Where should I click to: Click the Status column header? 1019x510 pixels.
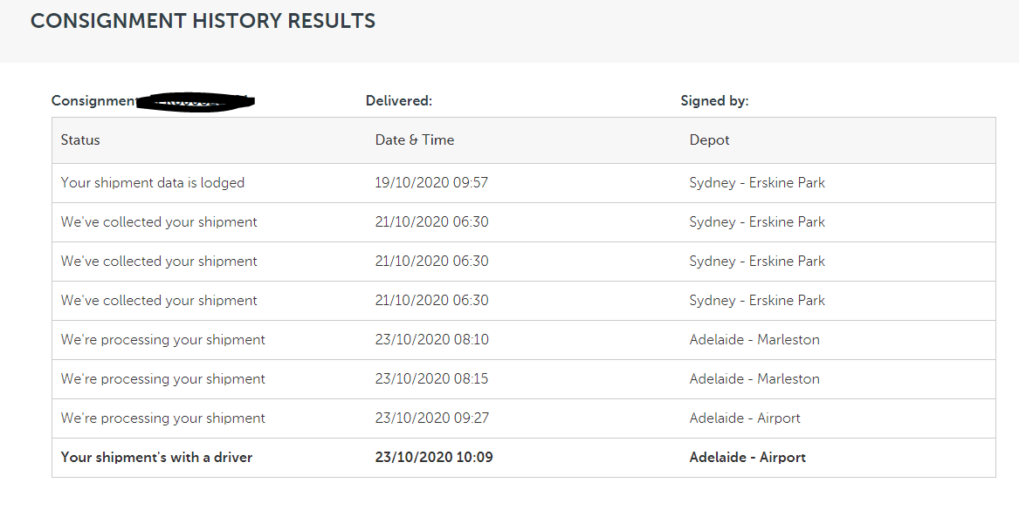[x=80, y=139]
